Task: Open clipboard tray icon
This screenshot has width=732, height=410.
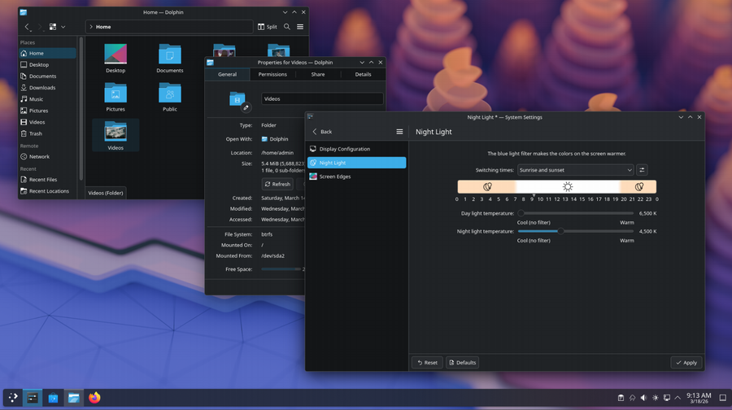Action: click(621, 398)
